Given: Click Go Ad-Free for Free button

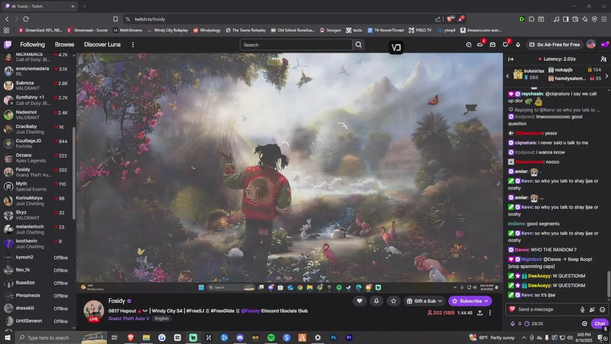Looking at the screenshot, I should (554, 44).
